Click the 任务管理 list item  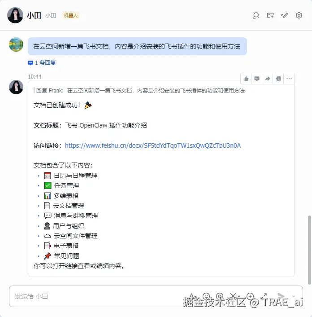61,185
